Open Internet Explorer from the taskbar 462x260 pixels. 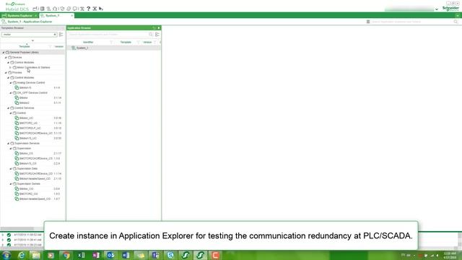[21, 255]
